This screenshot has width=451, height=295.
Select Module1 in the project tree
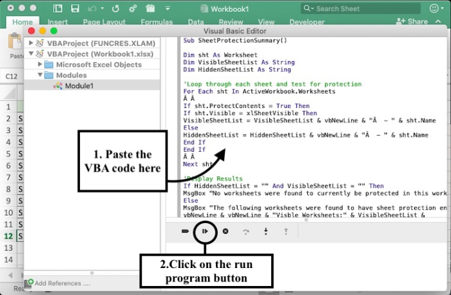(x=79, y=86)
